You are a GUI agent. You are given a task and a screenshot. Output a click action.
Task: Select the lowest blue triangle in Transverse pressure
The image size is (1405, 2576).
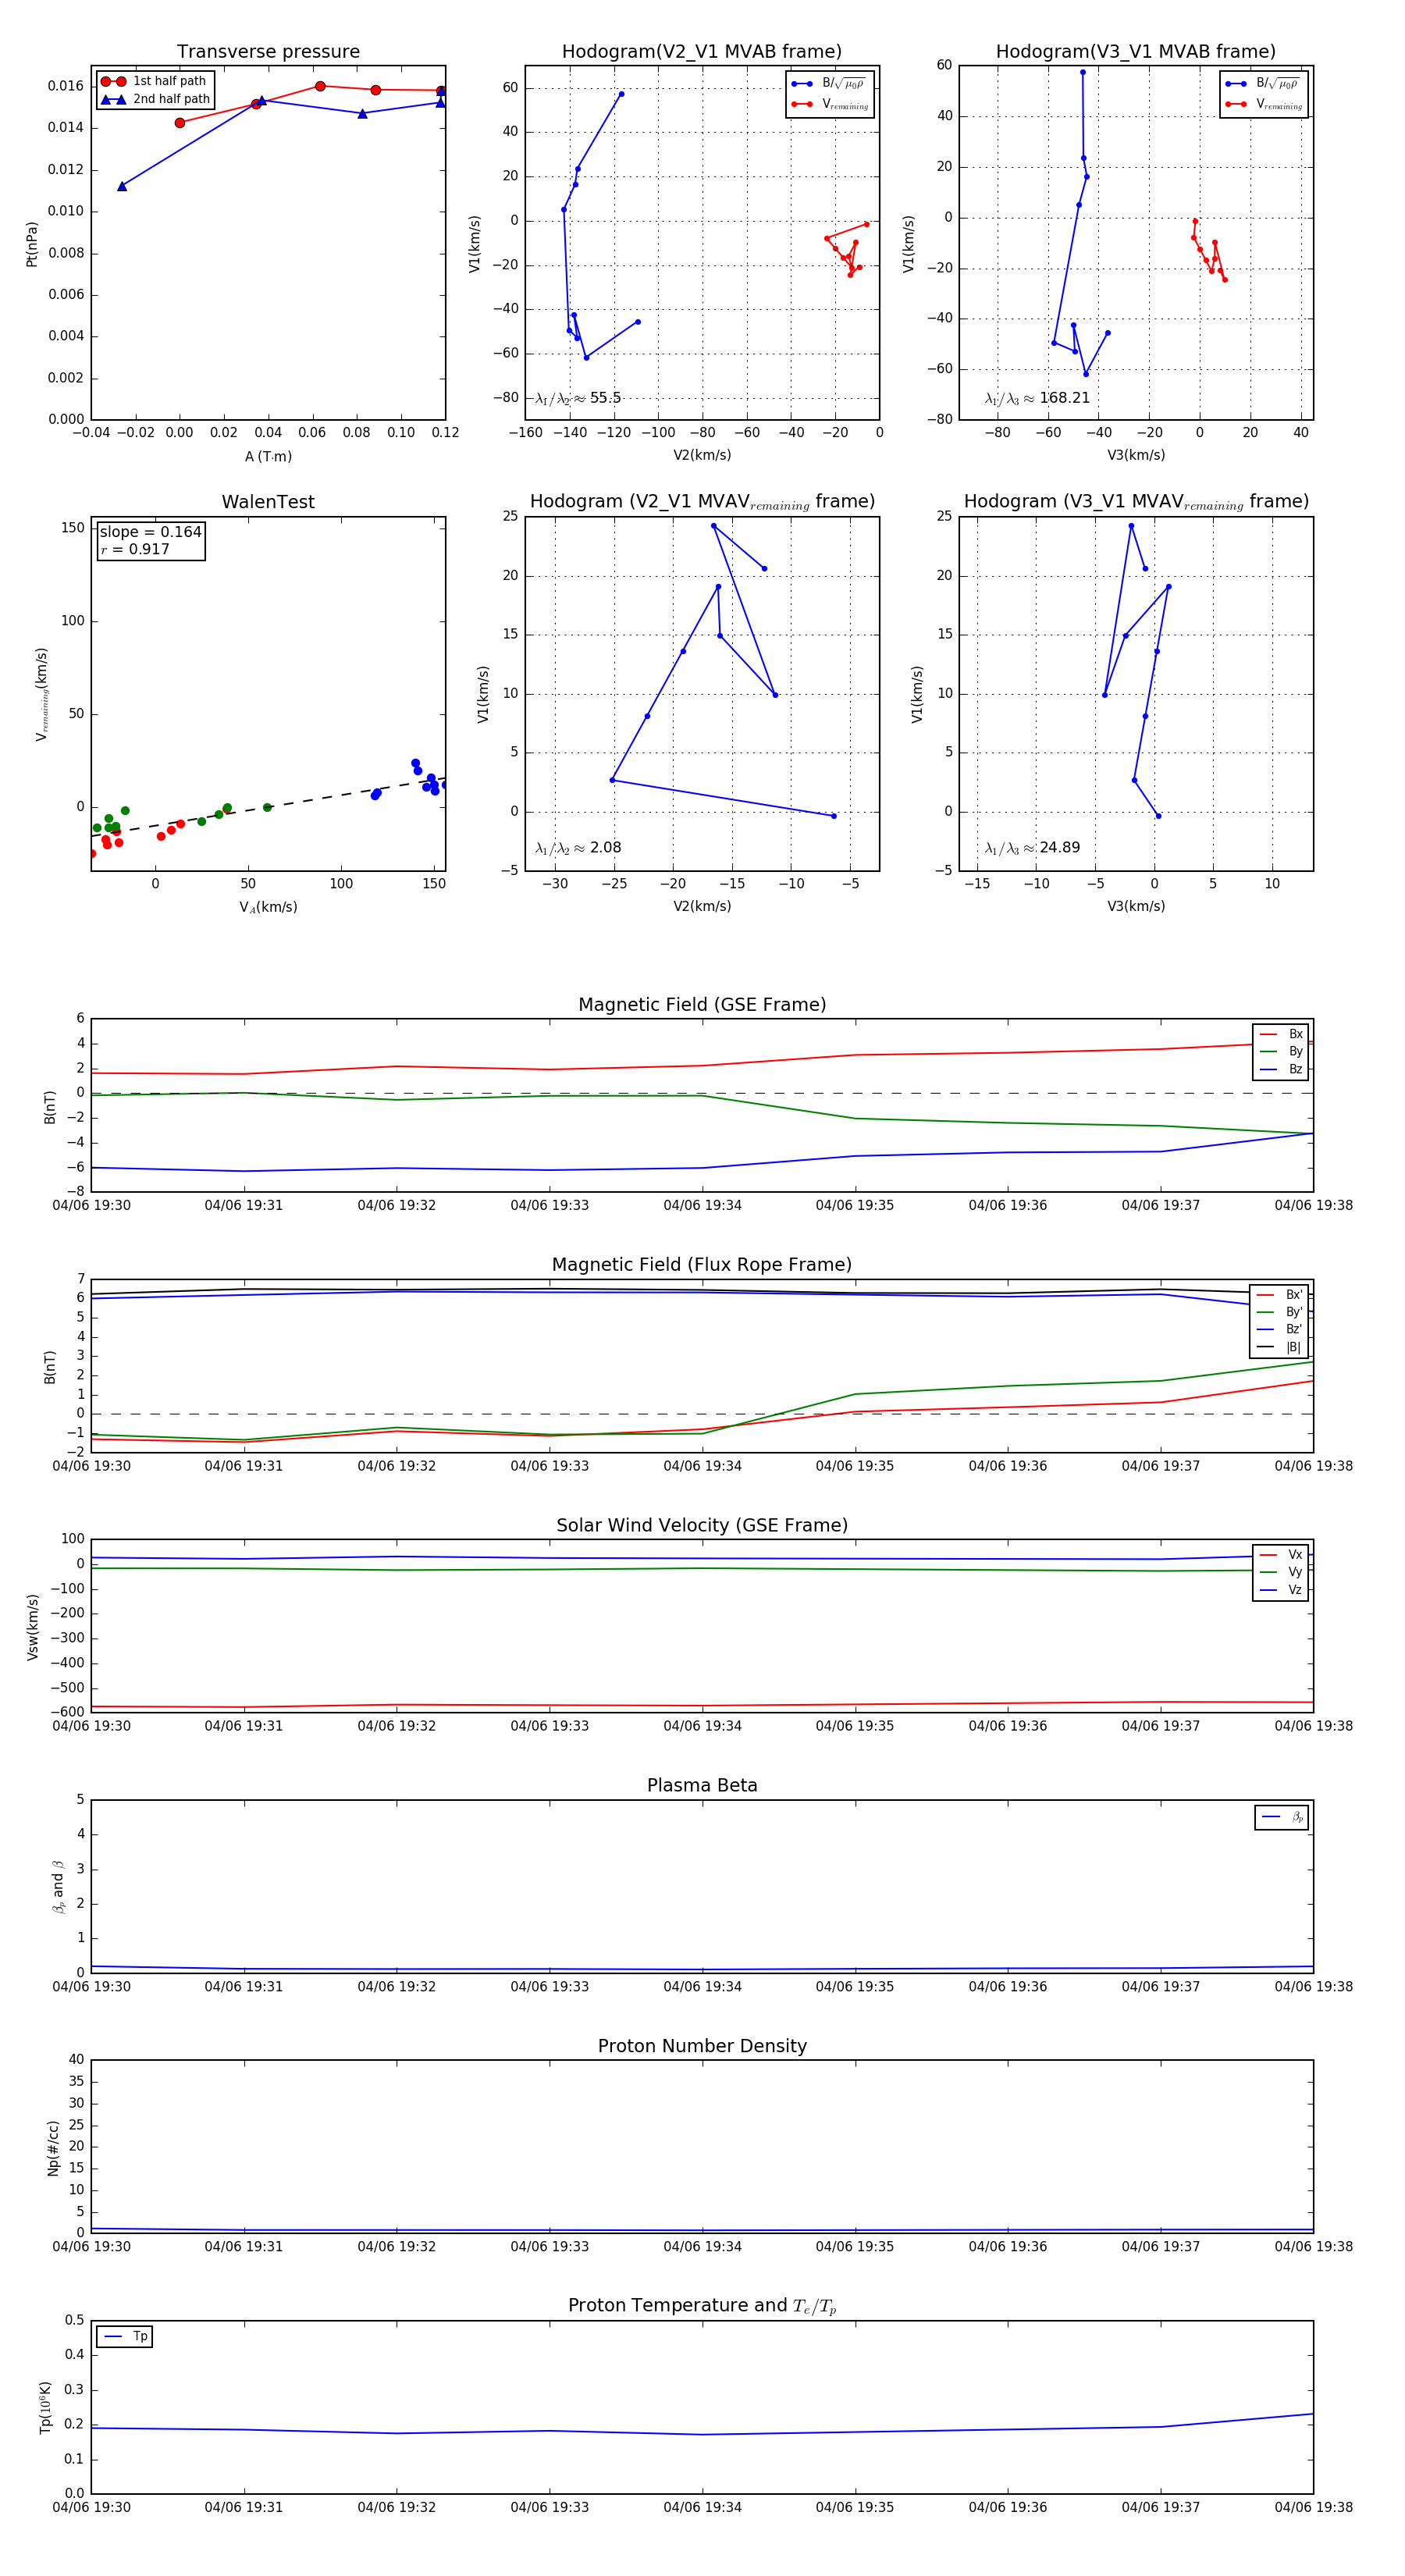(122, 186)
